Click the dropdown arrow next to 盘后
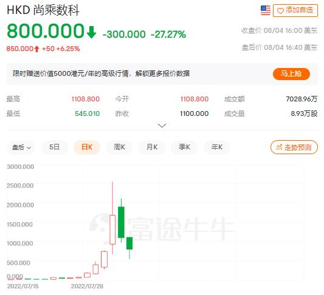 coord(29,147)
